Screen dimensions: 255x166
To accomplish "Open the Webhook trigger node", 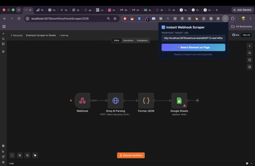I will click(x=82, y=100).
